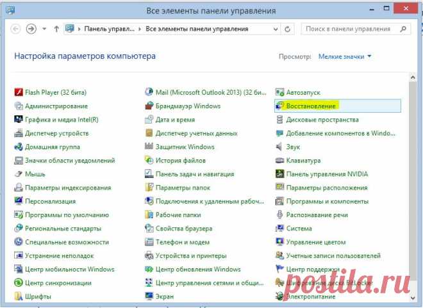Click the Персонализация icon
This screenshot has height=308, width=423.
(x=19, y=201)
